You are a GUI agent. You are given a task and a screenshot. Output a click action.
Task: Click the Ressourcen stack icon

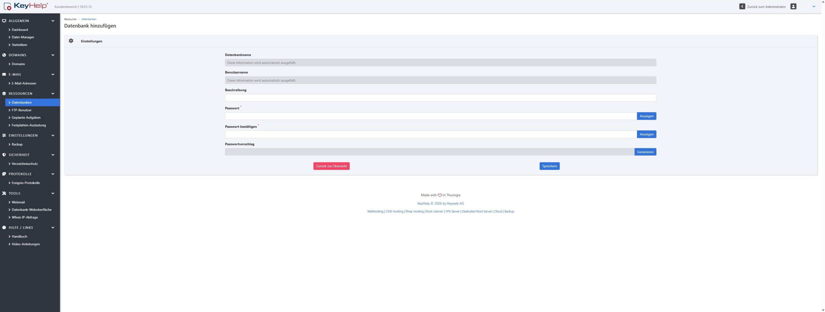(4, 94)
